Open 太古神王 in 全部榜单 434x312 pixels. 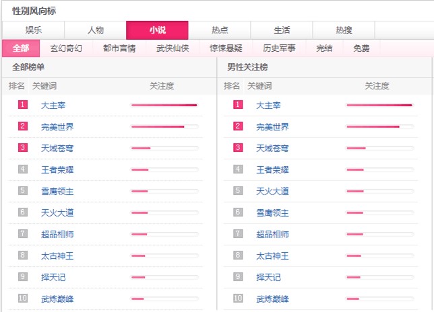(57, 256)
